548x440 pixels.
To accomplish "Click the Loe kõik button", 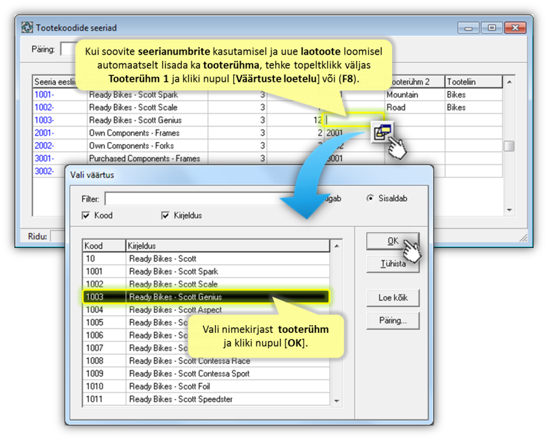I will pyautogui.click(x=392, y=298).
